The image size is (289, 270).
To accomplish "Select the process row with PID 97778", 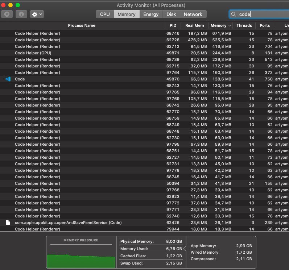I will (144, 170).
